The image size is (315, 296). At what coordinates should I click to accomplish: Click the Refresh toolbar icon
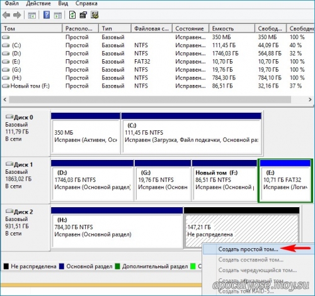pyautogui.click(x=72, y=15)
